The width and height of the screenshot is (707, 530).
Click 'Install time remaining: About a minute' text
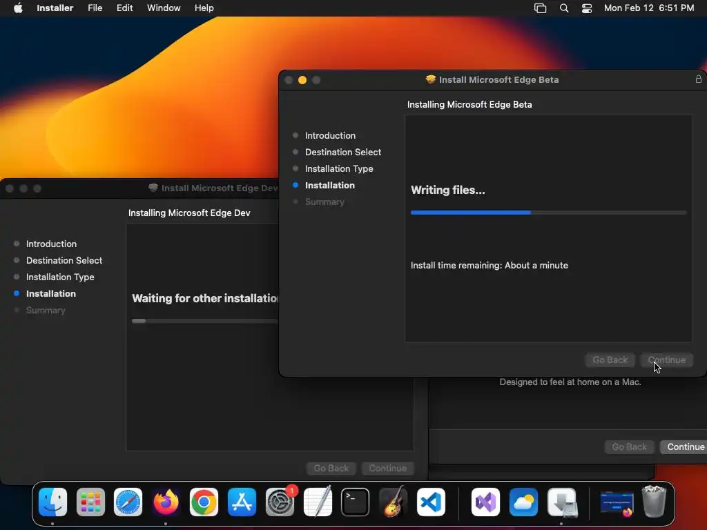click(490, 266)
